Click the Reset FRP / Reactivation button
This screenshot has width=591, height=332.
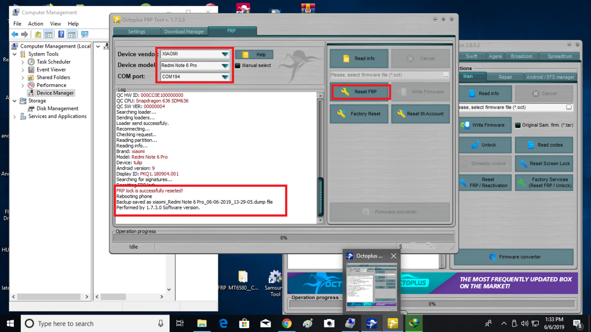pos(485,183)
